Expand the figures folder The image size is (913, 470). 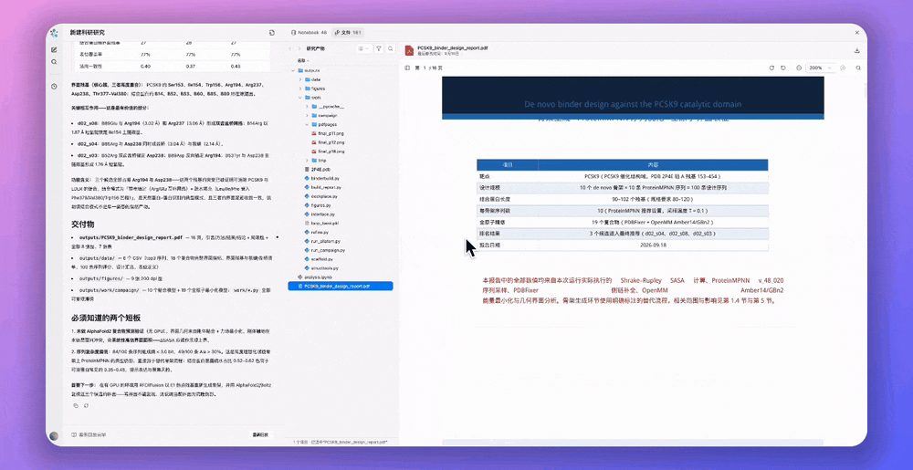click(300, 89)
